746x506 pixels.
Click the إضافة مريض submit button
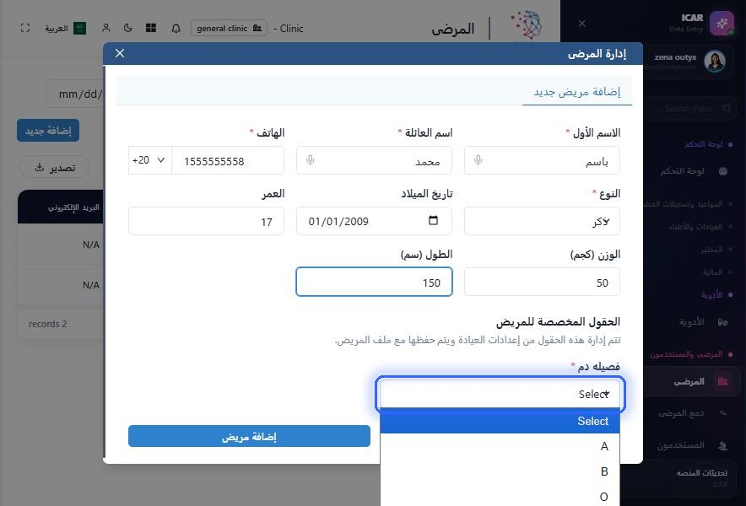tap(249, 436)
